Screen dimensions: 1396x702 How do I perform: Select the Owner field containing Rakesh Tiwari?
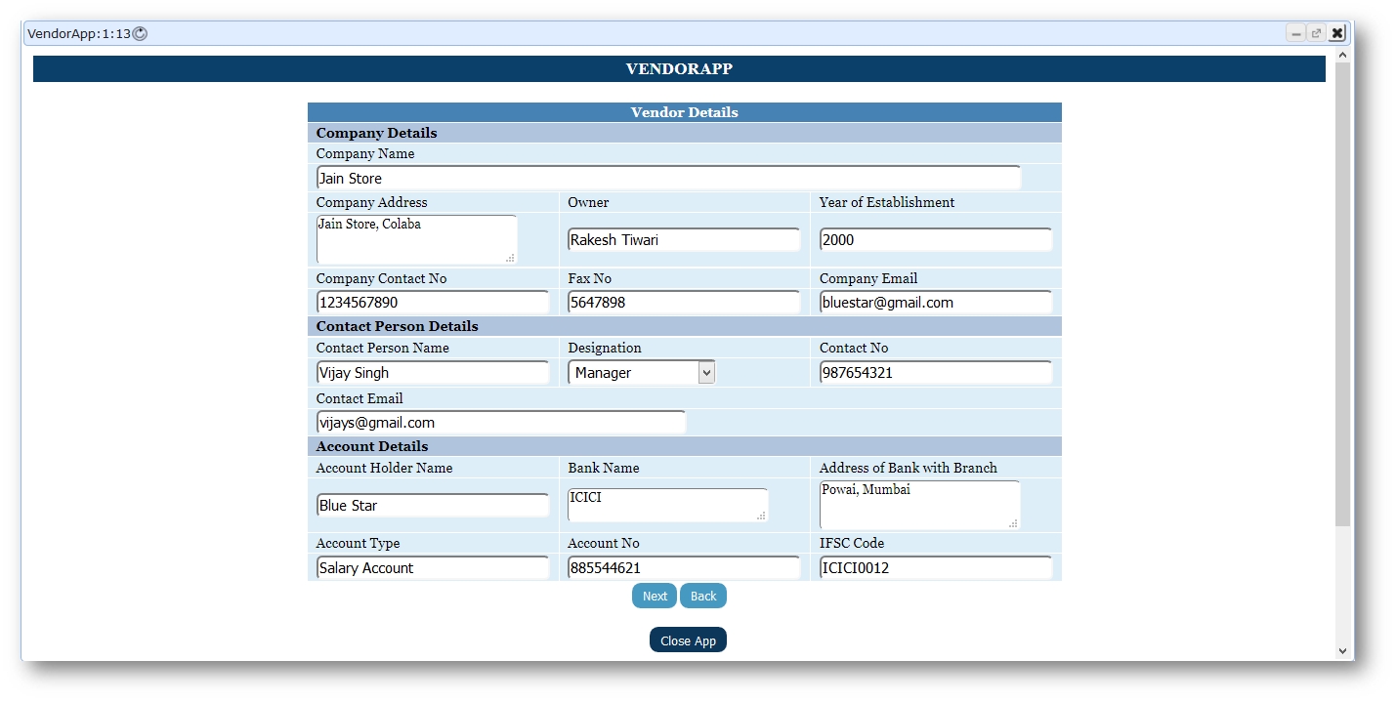(x=684, y=240)
